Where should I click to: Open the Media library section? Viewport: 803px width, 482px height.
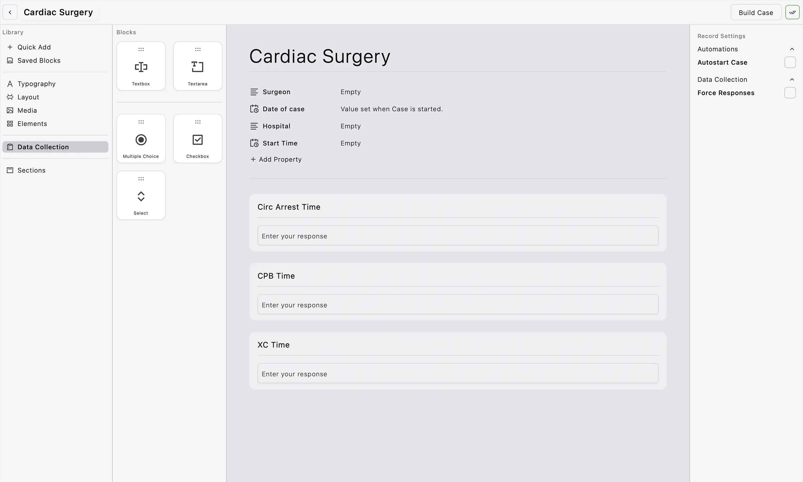coord(27,110)
